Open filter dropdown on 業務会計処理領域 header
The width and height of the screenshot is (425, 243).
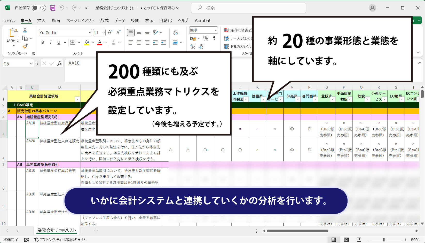77,99
